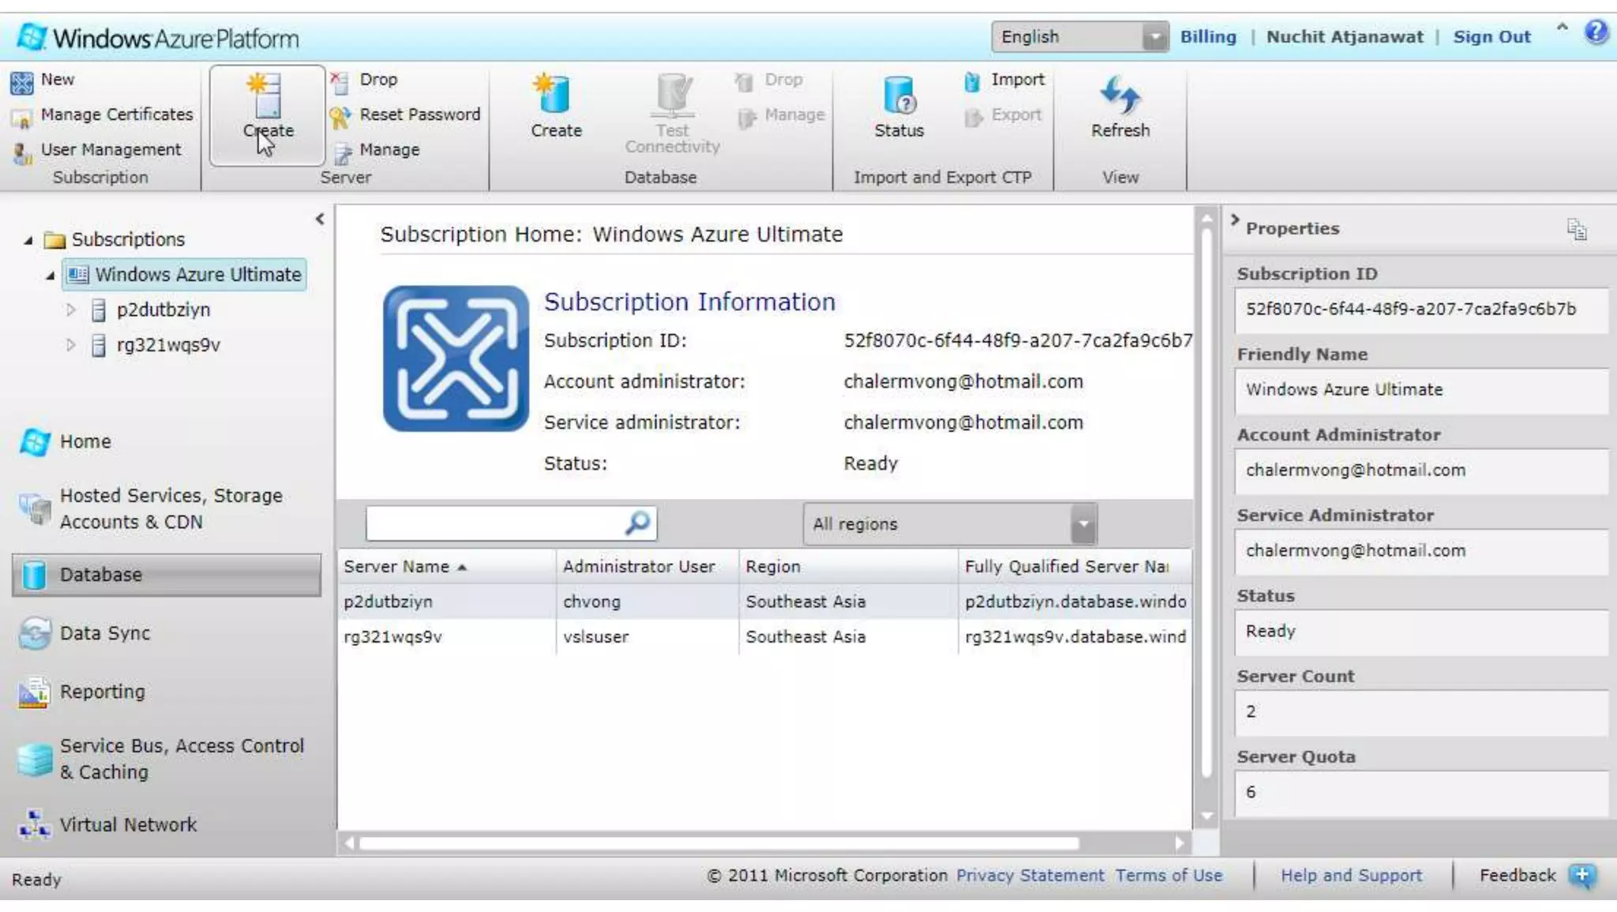Open the Privacy Statement link
Viewport: 1617px width, 912px height.
coord(1030,875)
